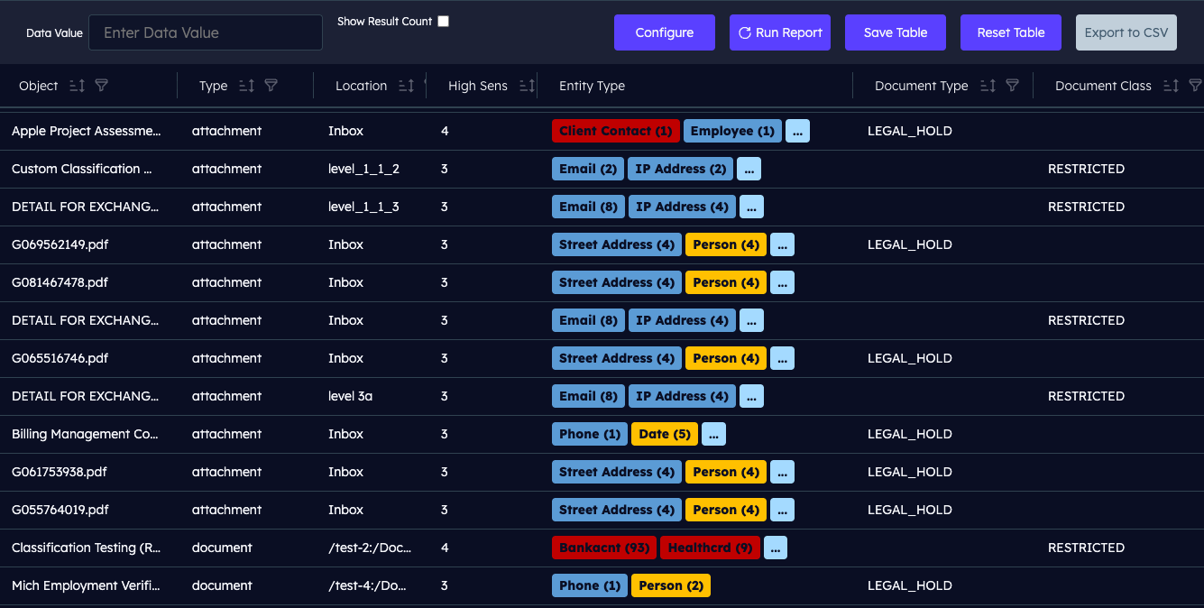Click the level_1_1_2 location cell
Screen dimensions: 1204x608
(363, 169)
